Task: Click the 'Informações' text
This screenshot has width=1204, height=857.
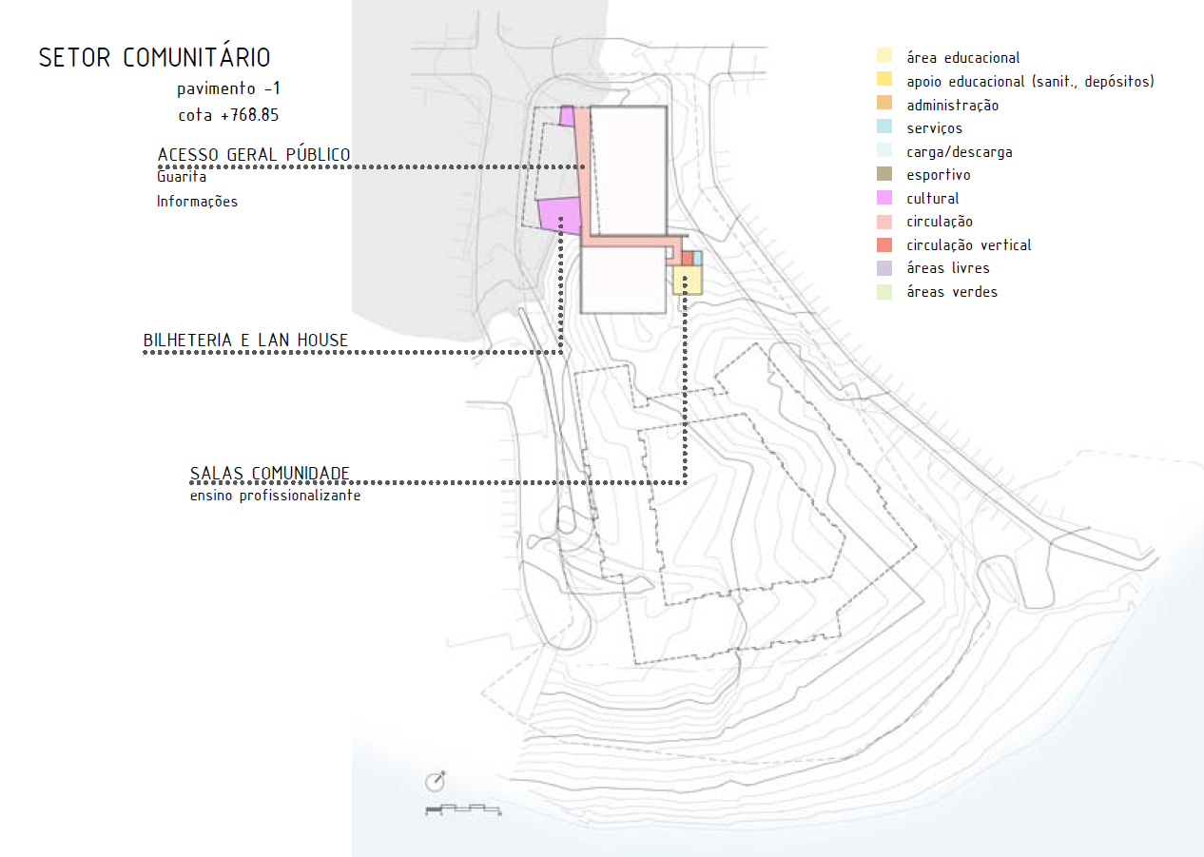Action: coord(198,202)
